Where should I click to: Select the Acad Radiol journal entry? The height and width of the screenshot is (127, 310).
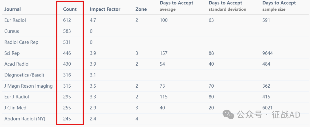pos(17,64)
